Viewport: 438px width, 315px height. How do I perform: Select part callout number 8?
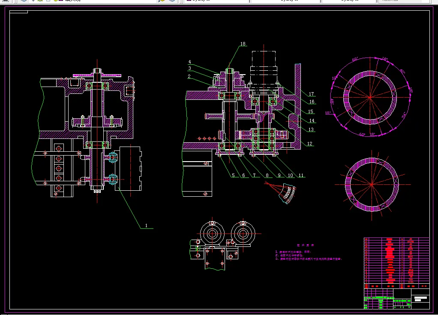pyautogui.click(x=267, y=175)
